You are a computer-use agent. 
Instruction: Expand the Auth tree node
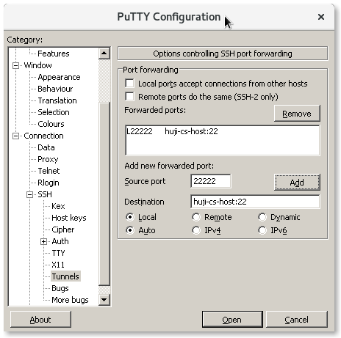(43, 241)
